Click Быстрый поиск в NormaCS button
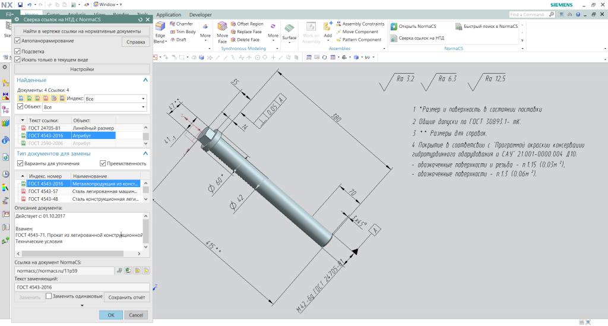This screenshot has width=608, height=326. pyautogui.click(x=486, y=26)
